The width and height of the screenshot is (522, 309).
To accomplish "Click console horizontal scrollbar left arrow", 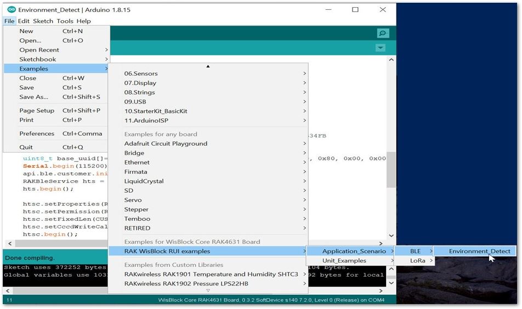I will point(8,291).
